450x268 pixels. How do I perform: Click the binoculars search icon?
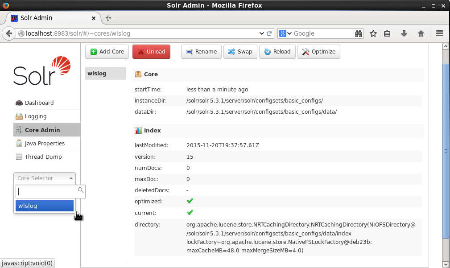(359, 33)
